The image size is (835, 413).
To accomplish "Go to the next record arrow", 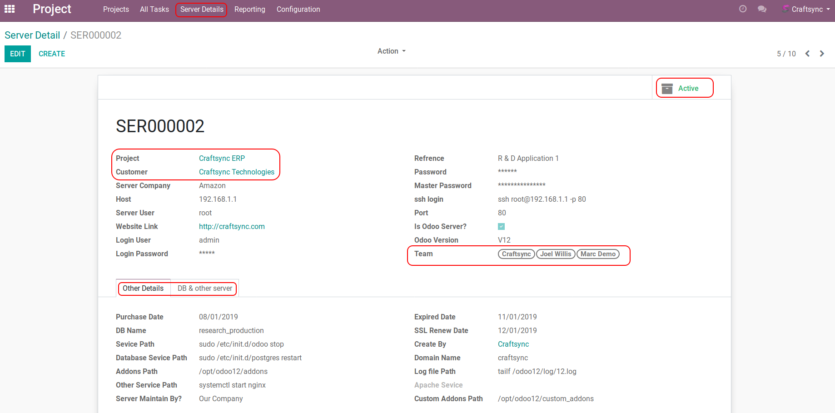I will pos(822,54).
